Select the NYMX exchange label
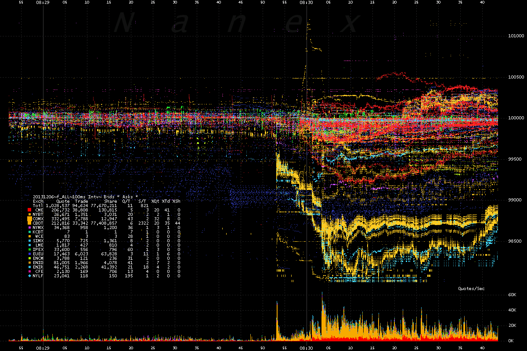This screenshot has height=351, width=527. [38, 227]
